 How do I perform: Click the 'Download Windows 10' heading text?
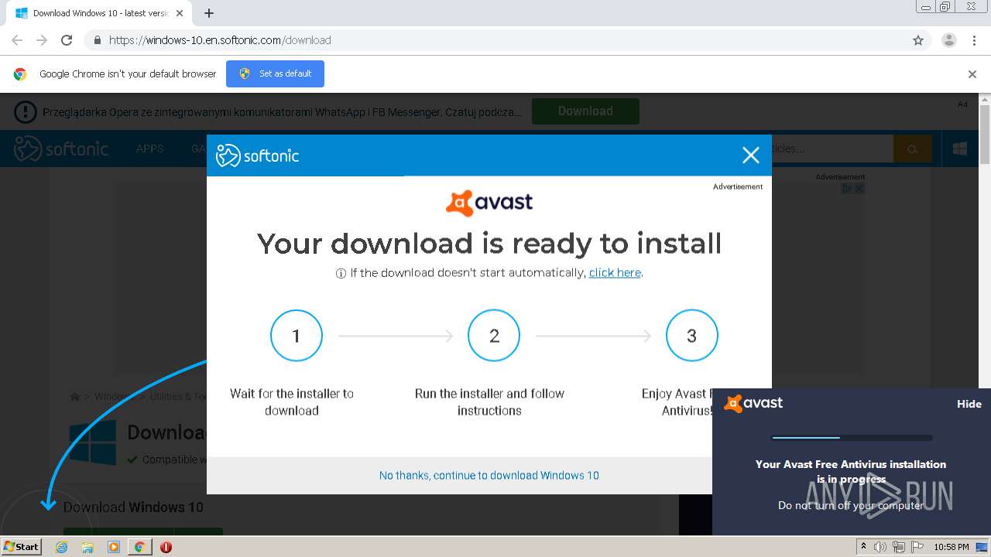[x=133, y=507]
